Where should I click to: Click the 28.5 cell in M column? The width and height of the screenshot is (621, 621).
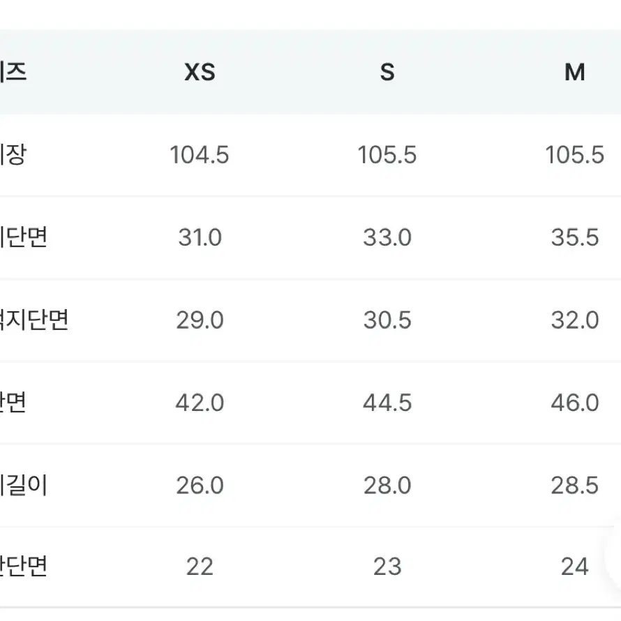[x=575, y=486]
